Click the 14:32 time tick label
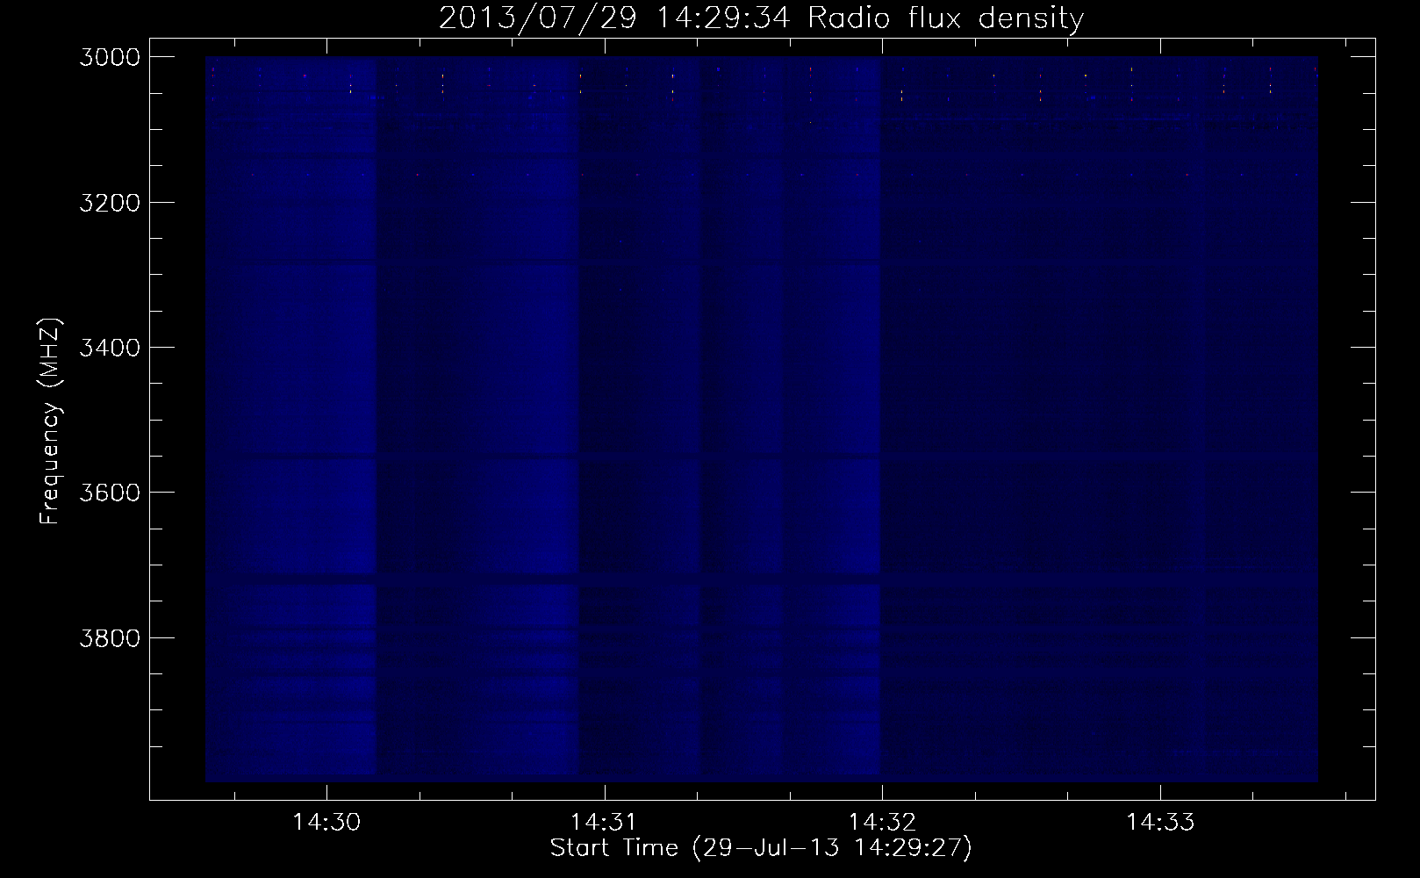This screenshot has height=878, width=1420. click(882, 823)
